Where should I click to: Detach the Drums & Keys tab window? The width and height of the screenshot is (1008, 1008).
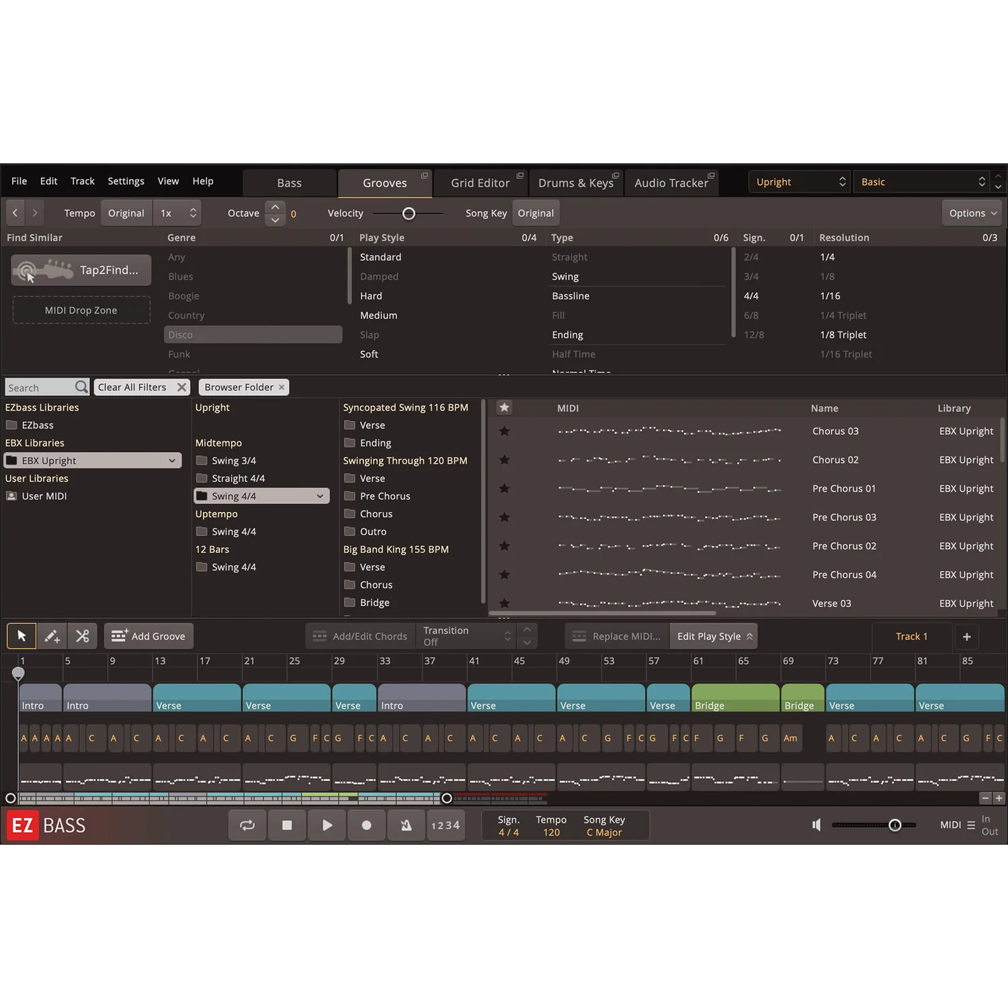click(616, 175)
